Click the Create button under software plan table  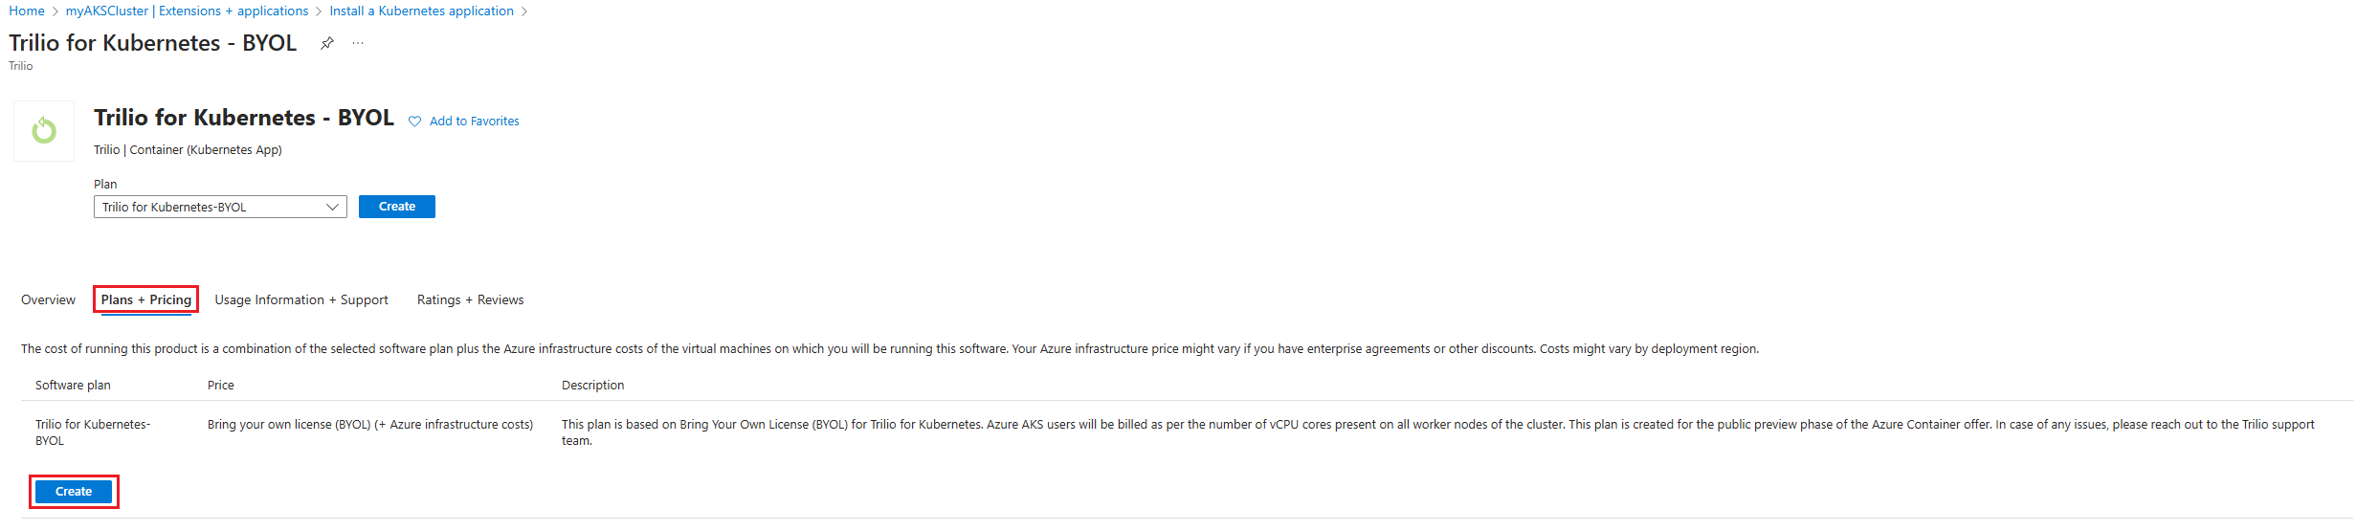74,492
